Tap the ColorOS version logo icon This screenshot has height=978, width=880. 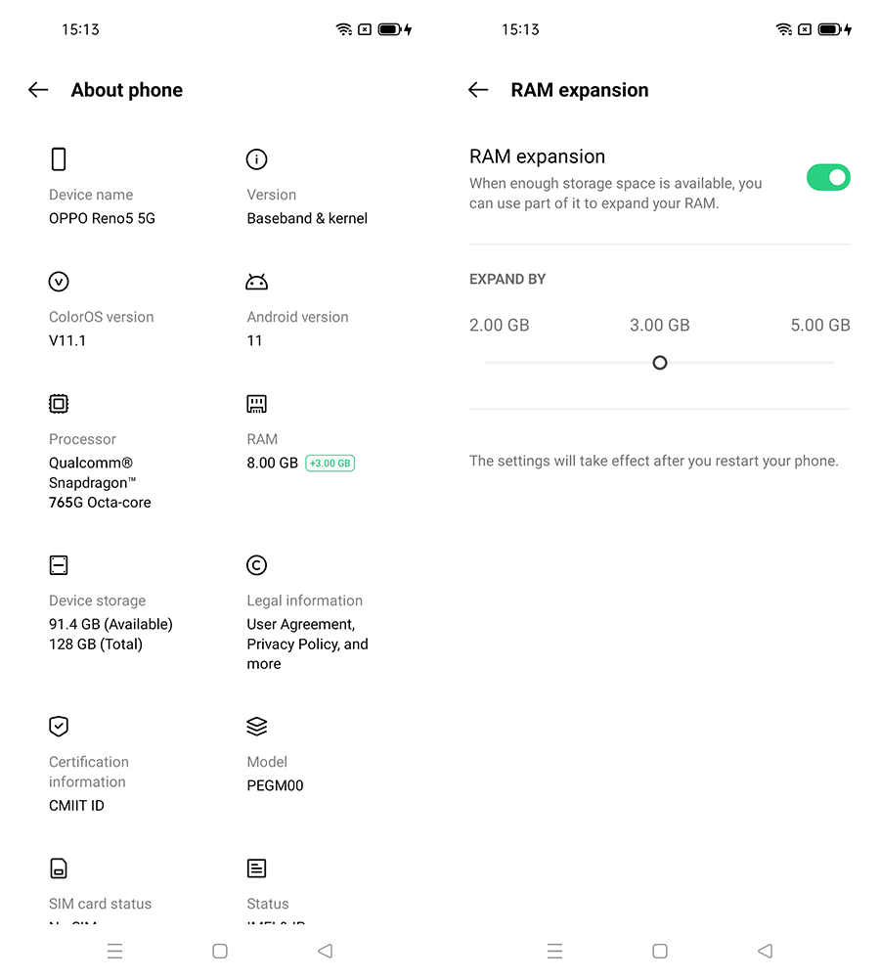59,282
